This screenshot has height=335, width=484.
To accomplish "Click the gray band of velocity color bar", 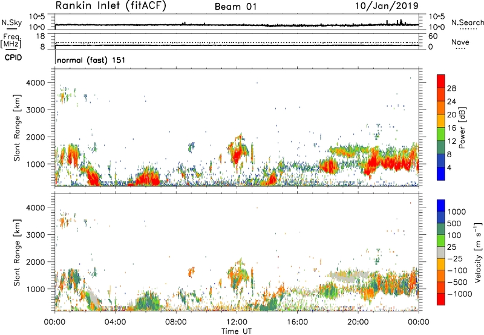I will (441, 252).
